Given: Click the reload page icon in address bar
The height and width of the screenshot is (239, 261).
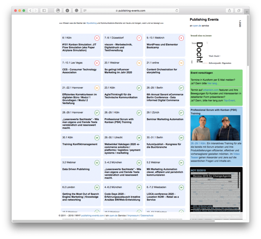Looking at the screenshot, I should point(177,11).
